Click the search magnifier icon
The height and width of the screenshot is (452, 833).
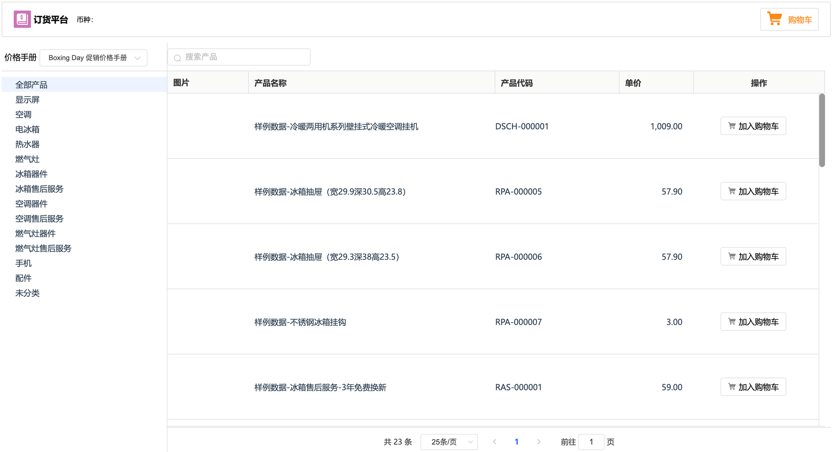pos(177,57)
